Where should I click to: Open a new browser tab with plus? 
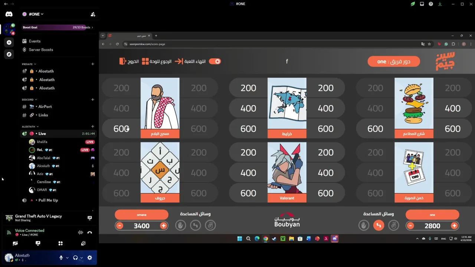pos(156,36)
